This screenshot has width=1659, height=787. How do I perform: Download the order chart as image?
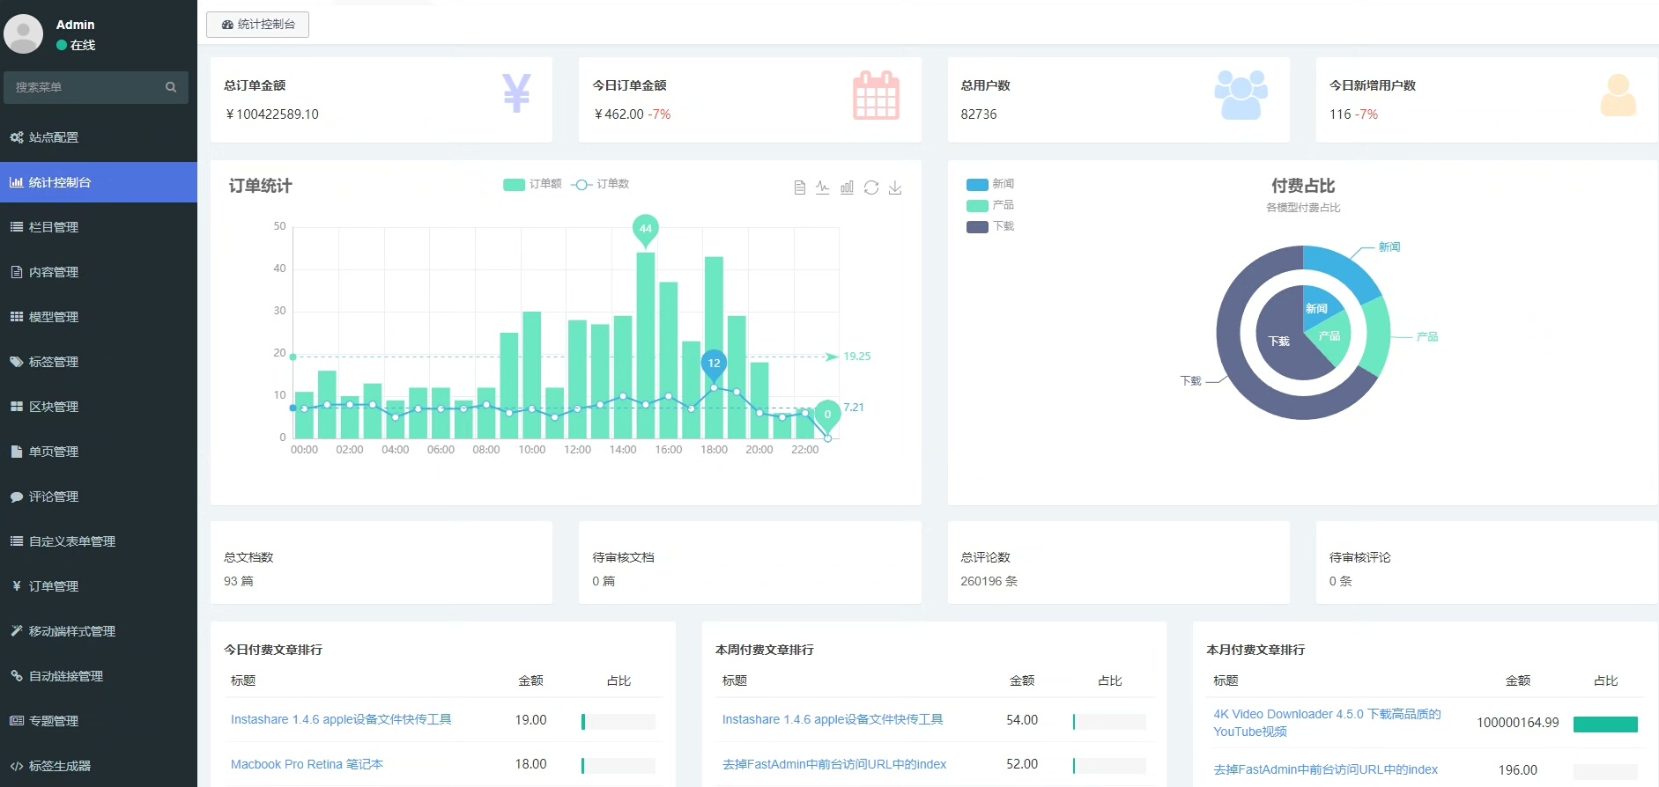895,188
